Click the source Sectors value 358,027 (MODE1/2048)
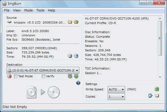Viewport: 167px width, 112px height. [39, 48]
